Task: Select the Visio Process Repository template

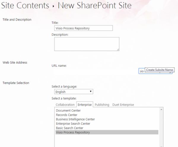Action: tap(107, 132)
